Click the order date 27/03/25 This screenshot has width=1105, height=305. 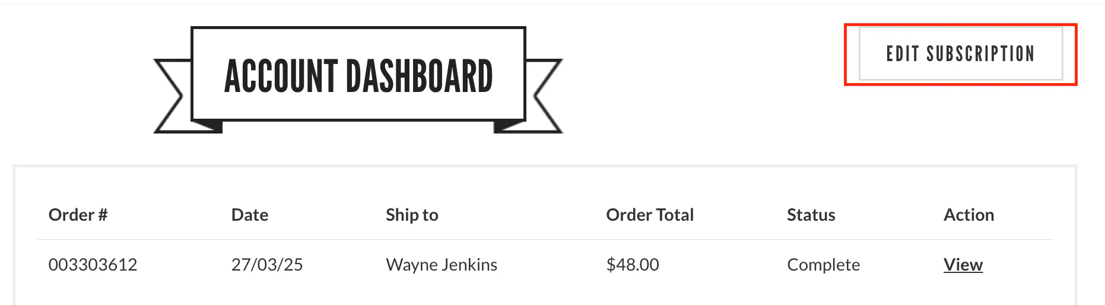pos(267,265)
